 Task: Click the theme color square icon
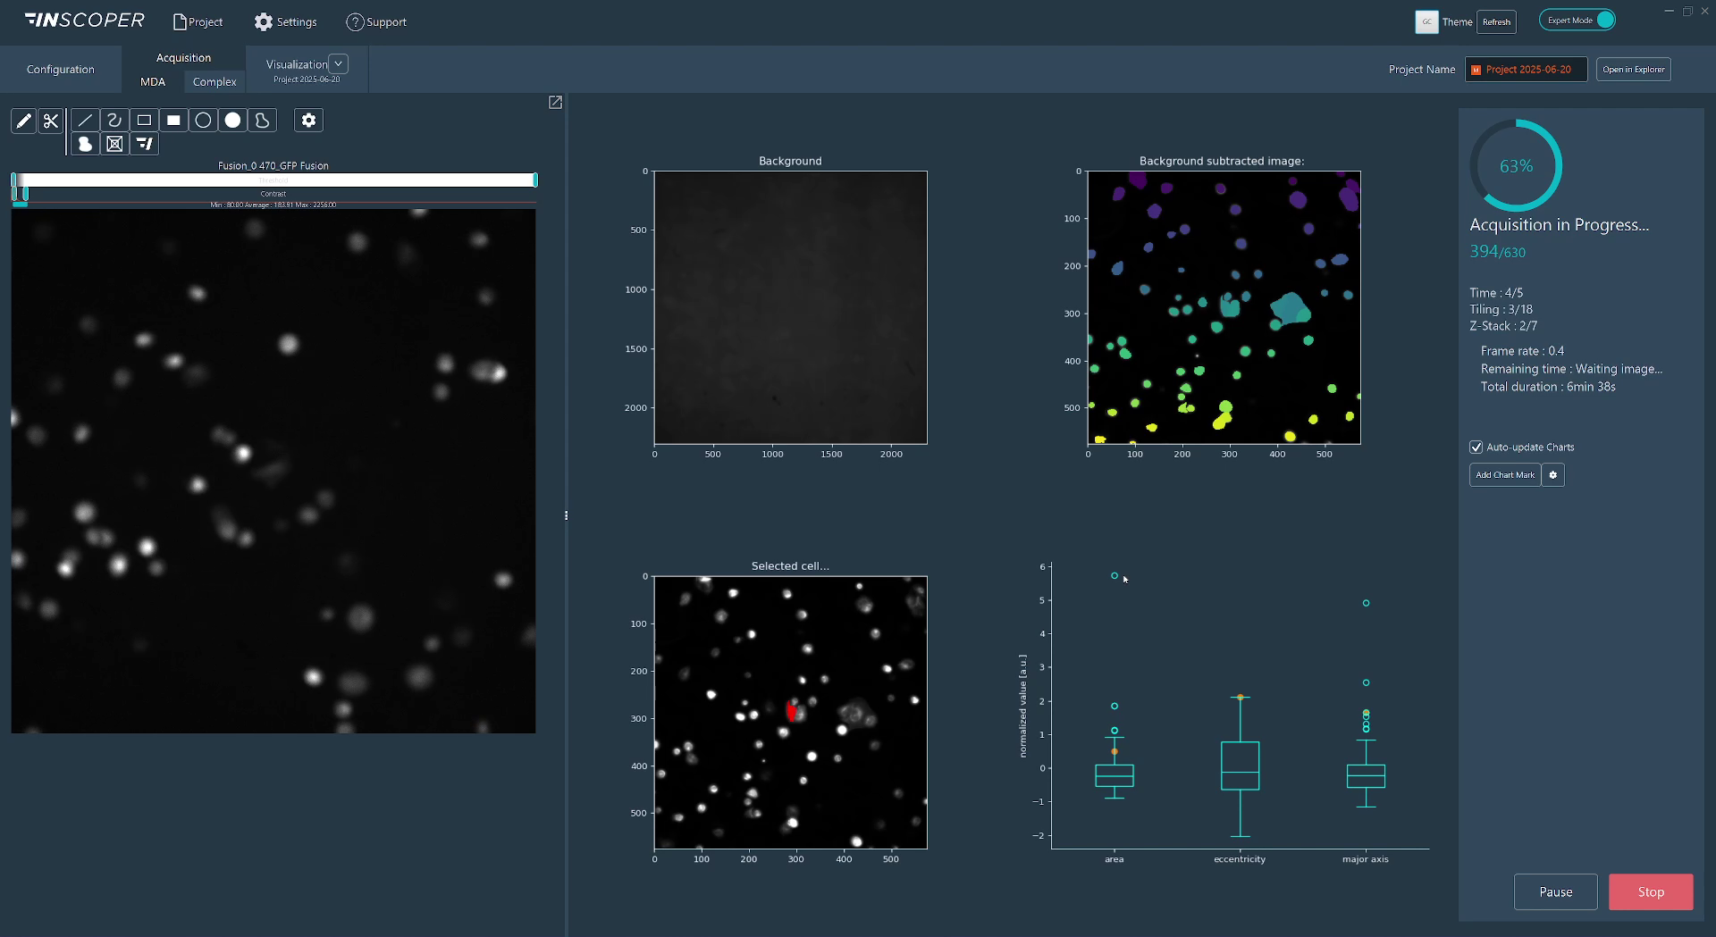[1426, 22]
